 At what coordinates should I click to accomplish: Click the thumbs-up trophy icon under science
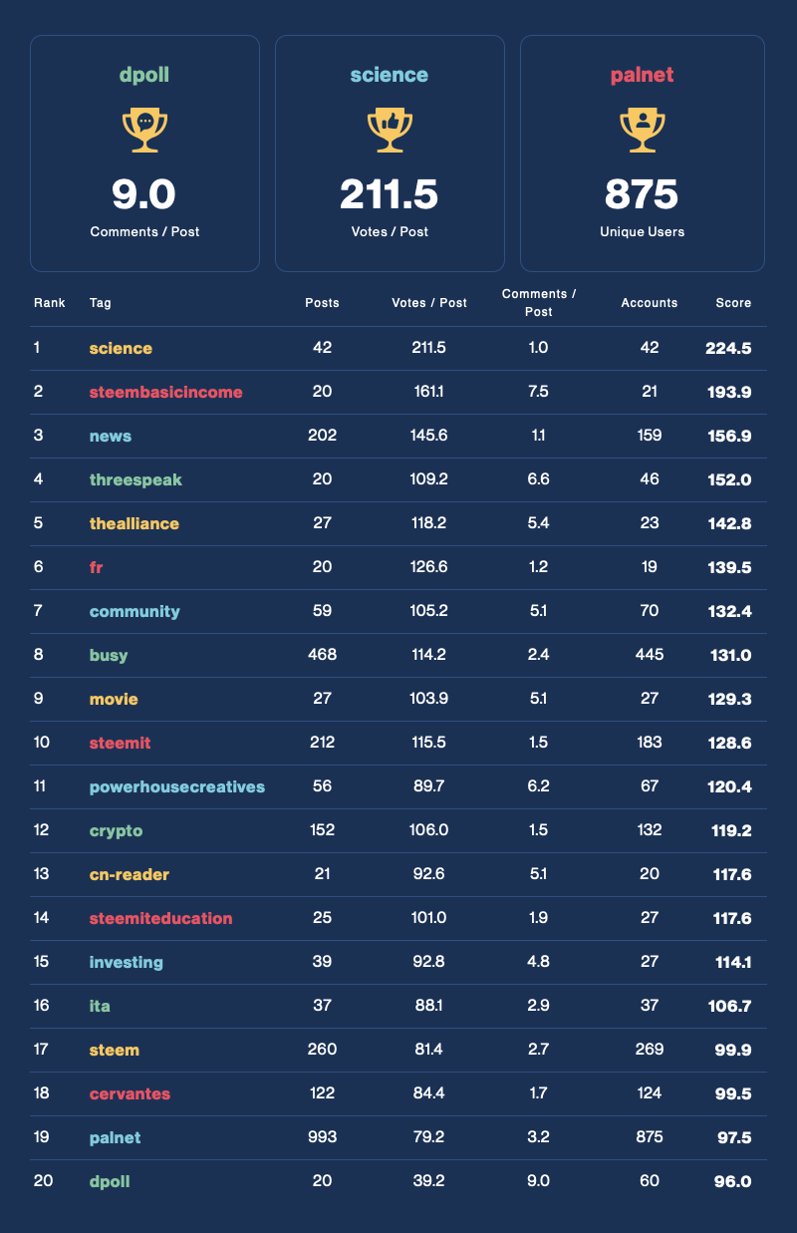(390, 131)
